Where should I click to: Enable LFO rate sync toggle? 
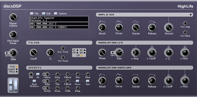click(x=113, y=53)
